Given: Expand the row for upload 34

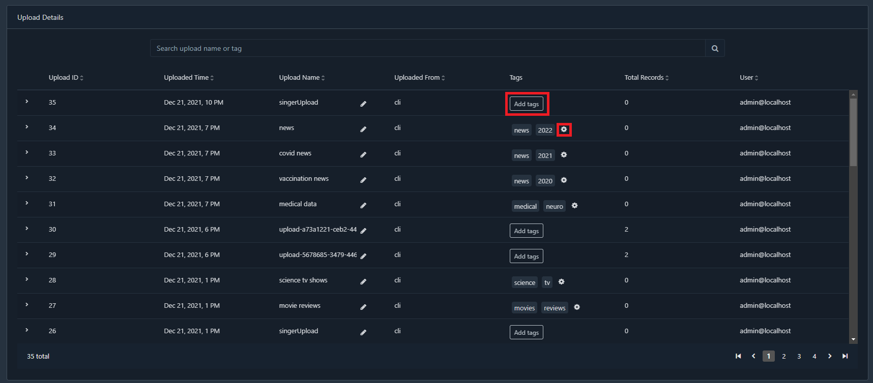Looking at the screenshot, I should [27, 127].
